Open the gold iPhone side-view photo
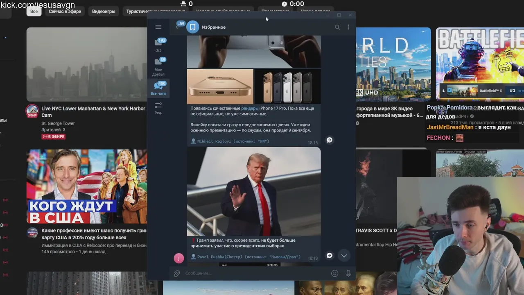 point(220,86)
